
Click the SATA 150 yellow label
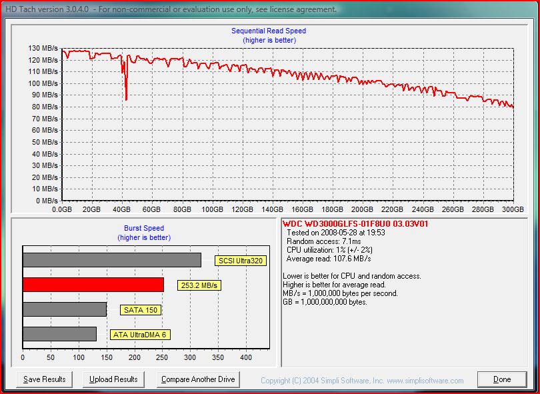pos(141,310)
